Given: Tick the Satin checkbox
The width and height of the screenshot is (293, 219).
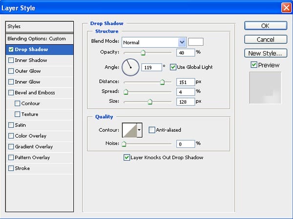Looking at the screenshot, I should pos(11,125).
